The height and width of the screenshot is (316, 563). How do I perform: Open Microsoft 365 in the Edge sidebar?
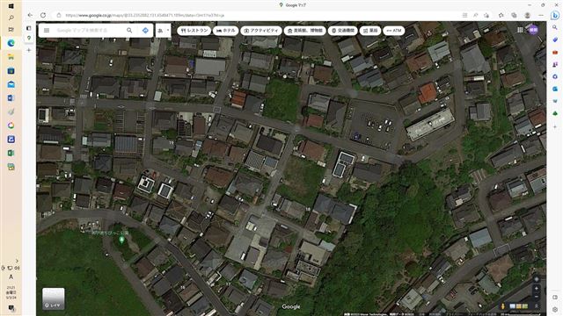click(x=555, y=76)
